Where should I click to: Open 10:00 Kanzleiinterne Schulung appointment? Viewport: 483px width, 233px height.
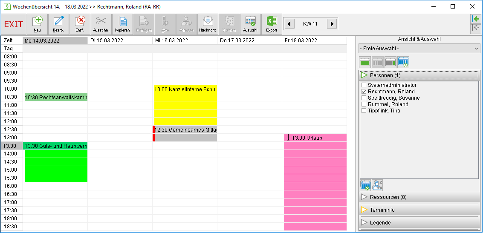coord(186,105)
